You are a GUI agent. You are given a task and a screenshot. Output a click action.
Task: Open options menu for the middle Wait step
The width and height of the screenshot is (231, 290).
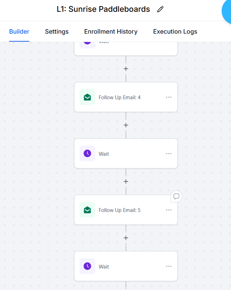pos(169,154)
